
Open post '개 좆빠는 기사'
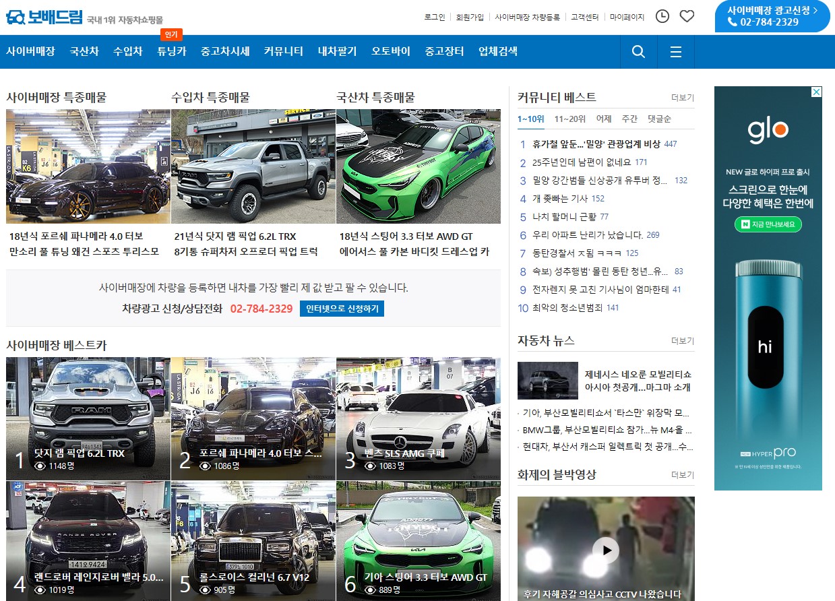coord(560,199)
